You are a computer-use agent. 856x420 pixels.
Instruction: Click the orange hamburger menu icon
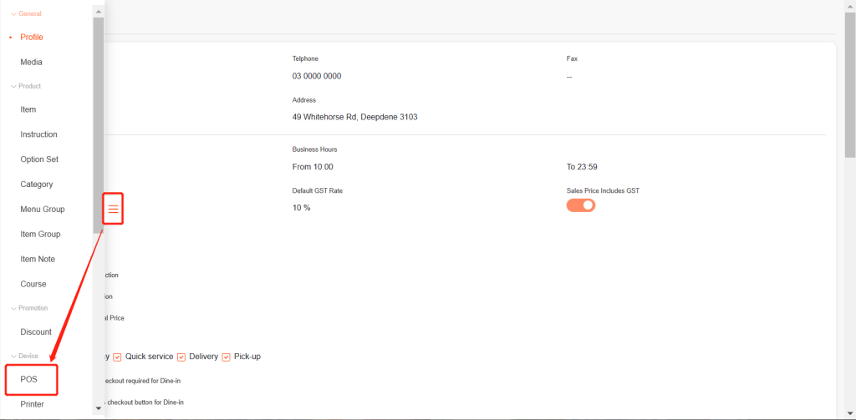[x=114, y=209]
